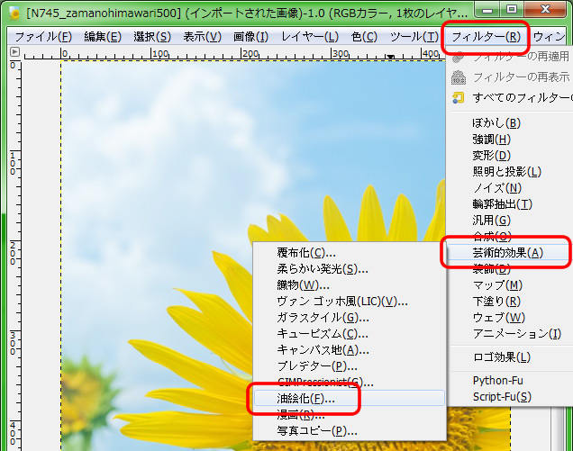Expand the マップ(M) submenu

[511, 285]
